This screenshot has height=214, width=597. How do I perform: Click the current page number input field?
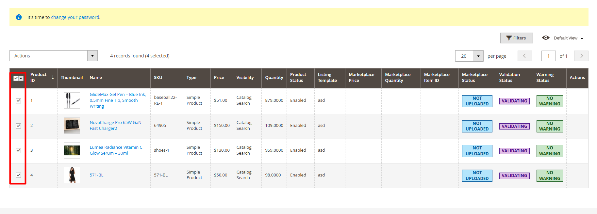click(x=548, y=56)
